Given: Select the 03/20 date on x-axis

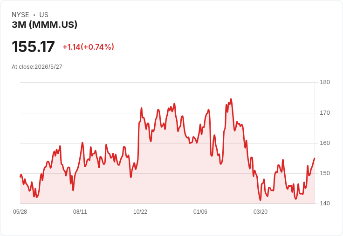Looking at the screenshot, I should pos(261,211).
